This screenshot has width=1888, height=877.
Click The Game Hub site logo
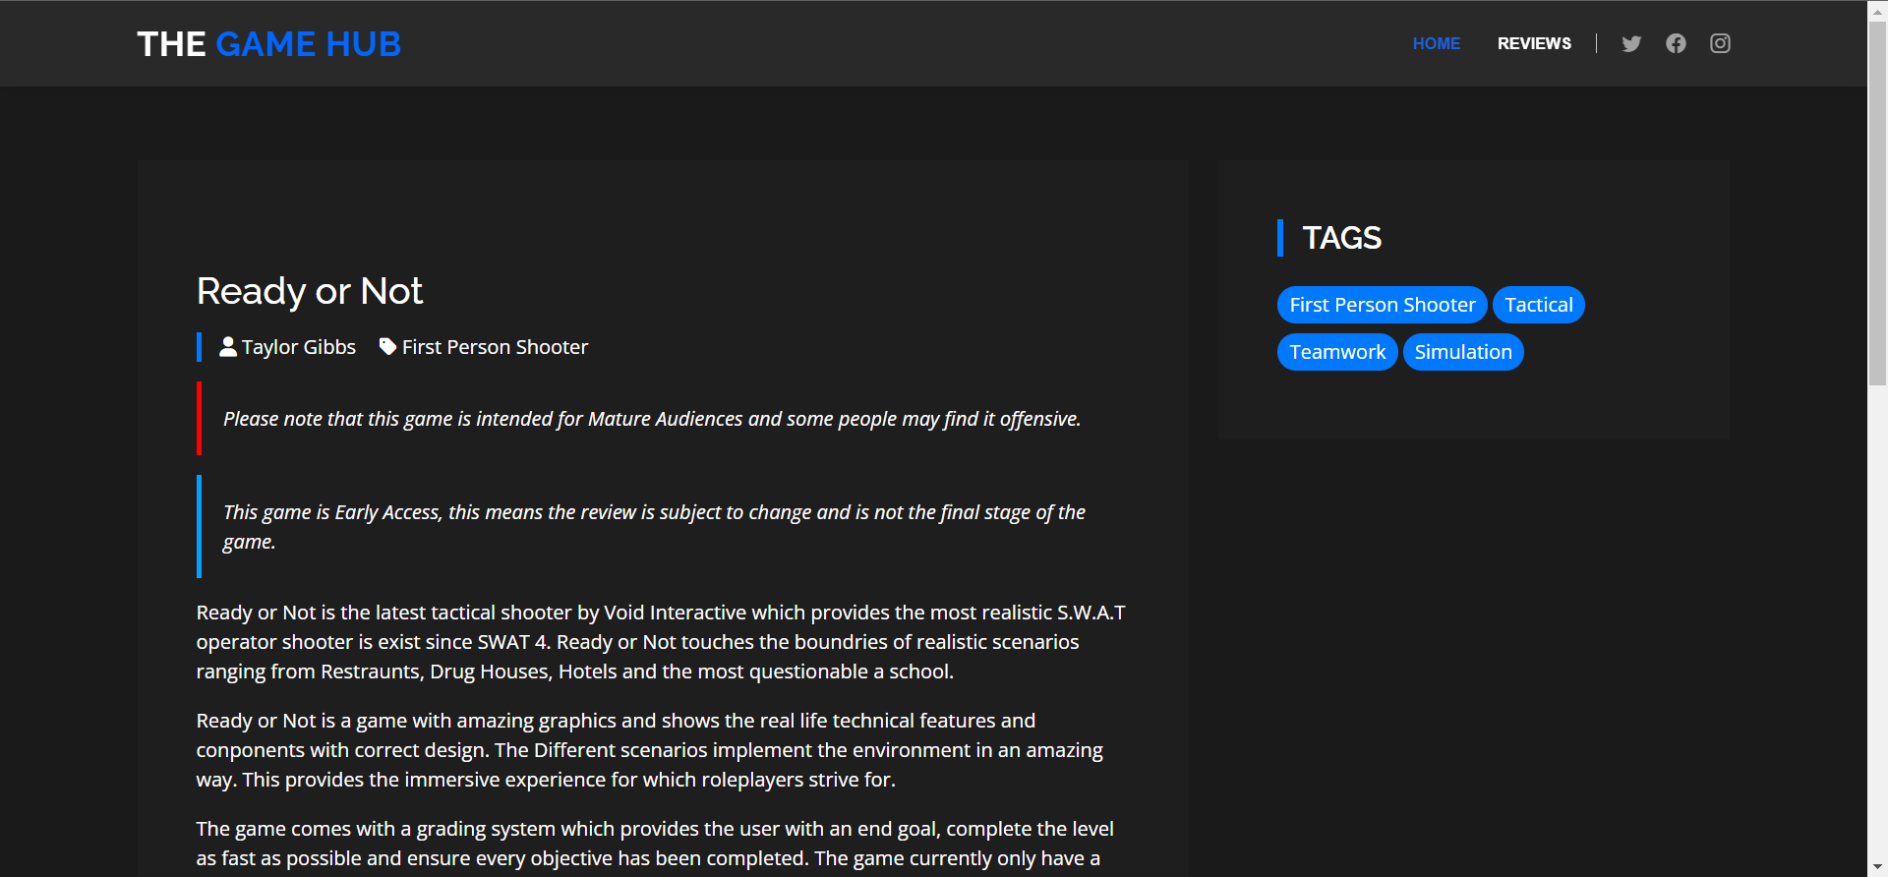tap(268, 44)
